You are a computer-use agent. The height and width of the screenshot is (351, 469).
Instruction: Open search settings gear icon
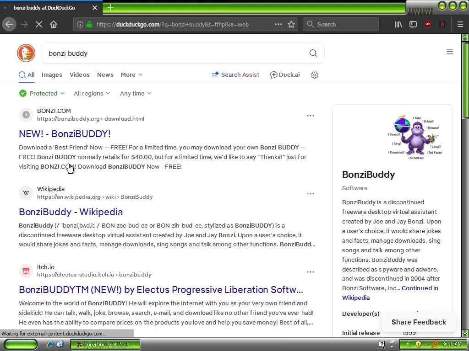click(314, 75)
